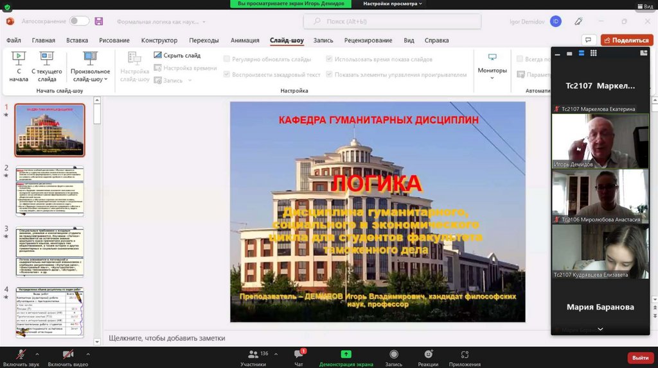Toggle keep slides updated checkbox

(227, 59)
